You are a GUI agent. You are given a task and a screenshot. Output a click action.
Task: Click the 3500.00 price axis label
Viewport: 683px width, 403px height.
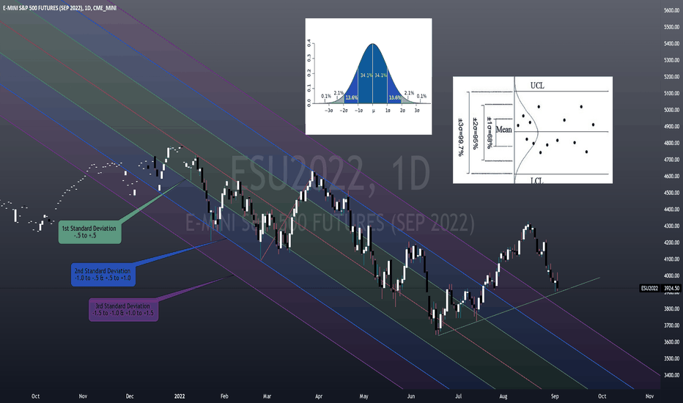click(671, 358)
